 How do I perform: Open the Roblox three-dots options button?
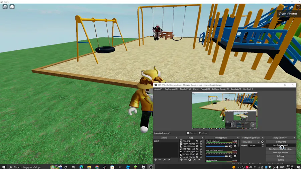tap(298, 7)
